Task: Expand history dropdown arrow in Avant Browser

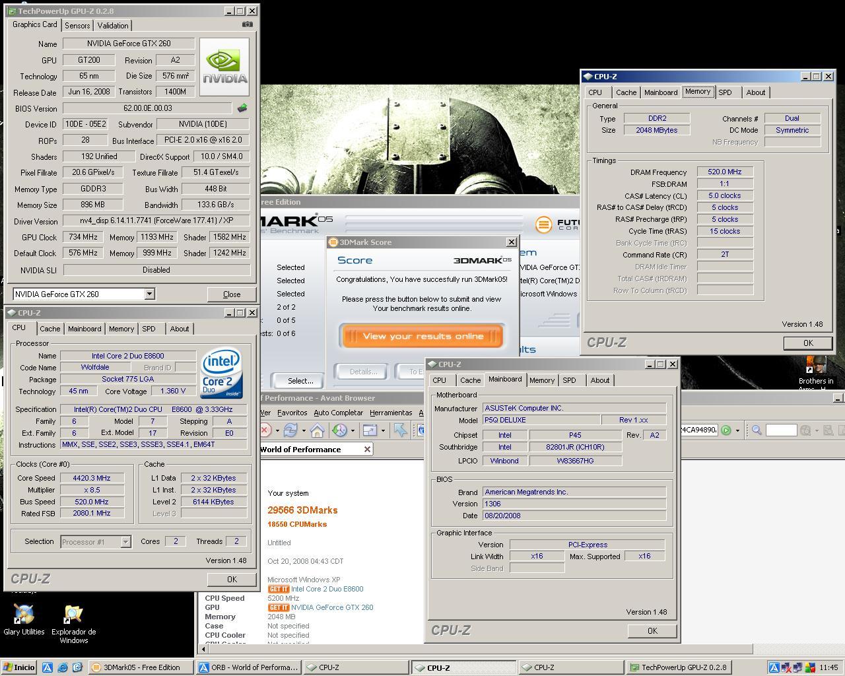Action: coord(353,430)
